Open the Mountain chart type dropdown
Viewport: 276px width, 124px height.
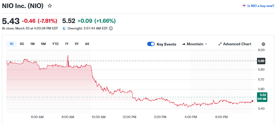tap(195, 44)
